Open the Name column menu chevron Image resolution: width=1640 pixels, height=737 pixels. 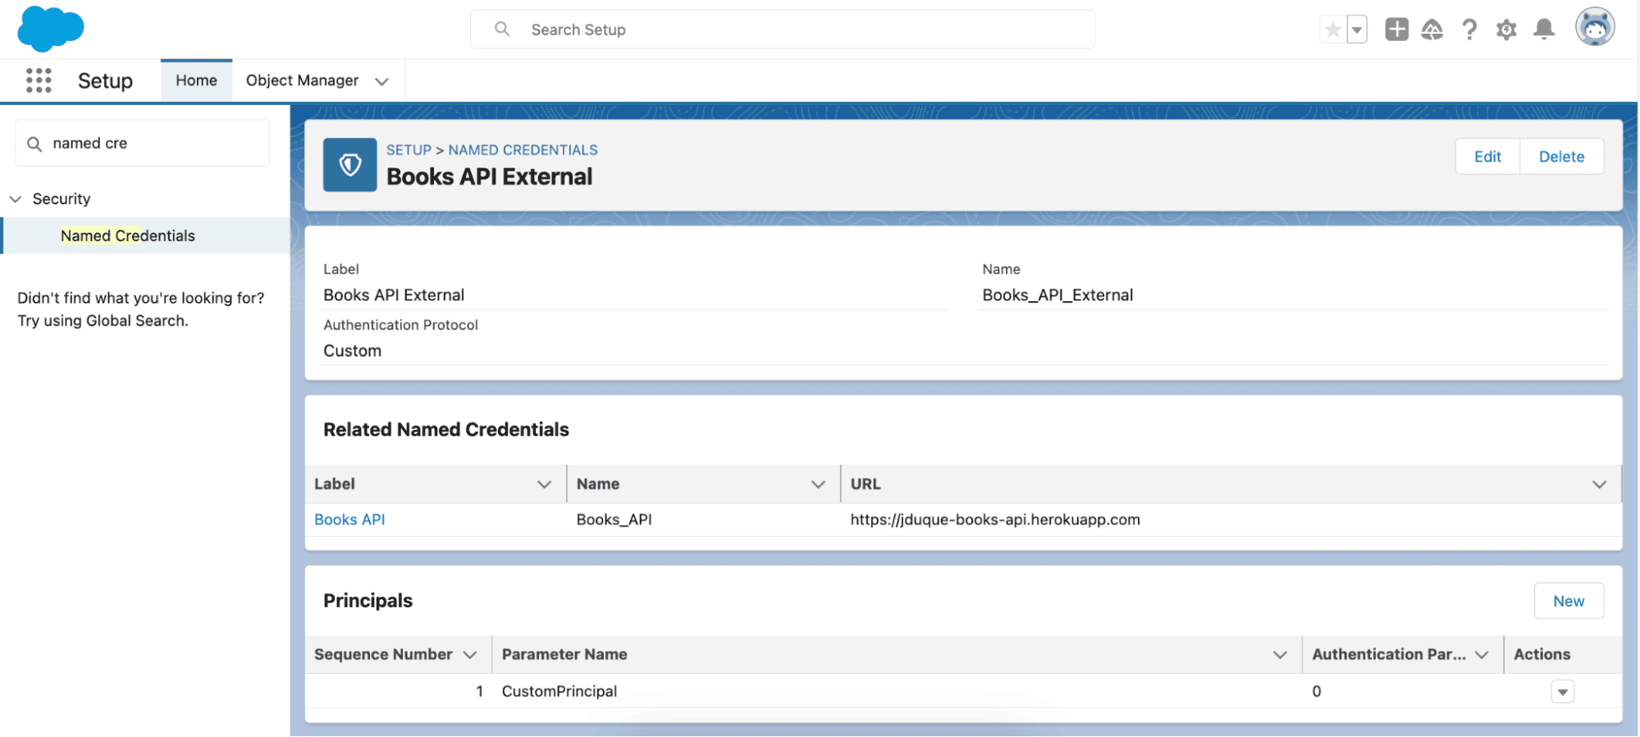coord(818,485)
